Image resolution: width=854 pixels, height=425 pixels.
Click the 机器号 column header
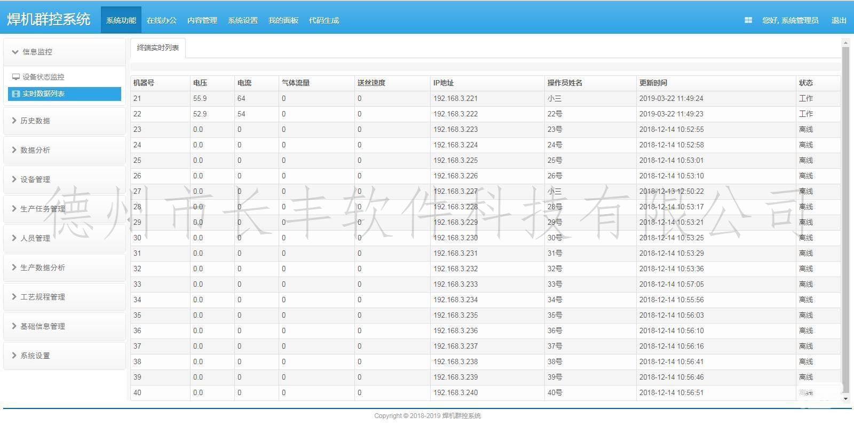[144, 83]
